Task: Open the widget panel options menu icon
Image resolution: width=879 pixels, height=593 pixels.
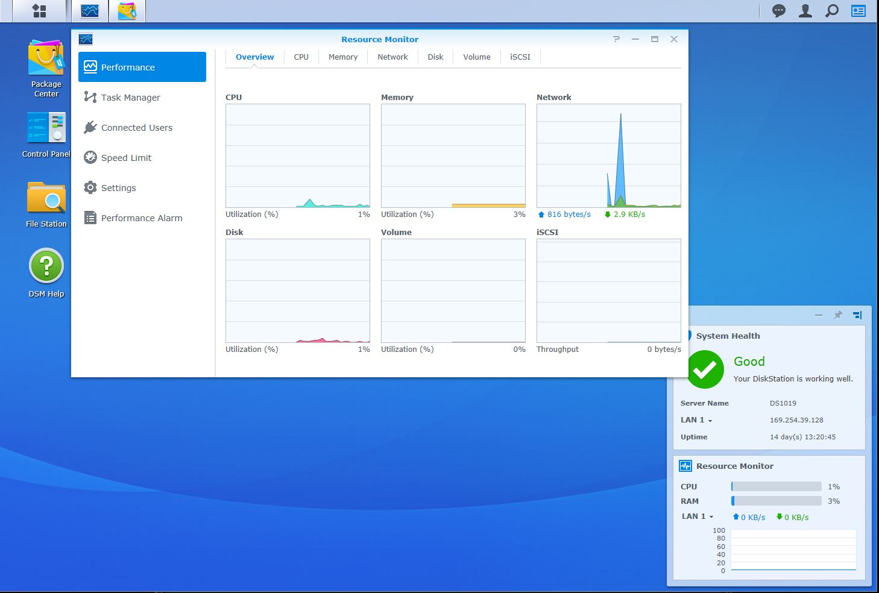Action: click(857, 315)
